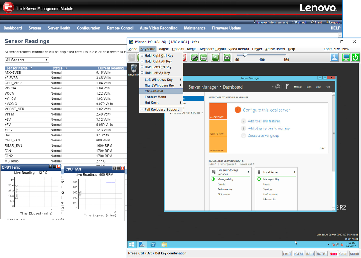The width and height of the screenshot is (361, 258).
Task: Adjust the JViewer zoom slider
Action: 245,55
